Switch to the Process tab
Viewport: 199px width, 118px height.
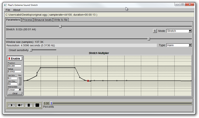click(27, 20)
